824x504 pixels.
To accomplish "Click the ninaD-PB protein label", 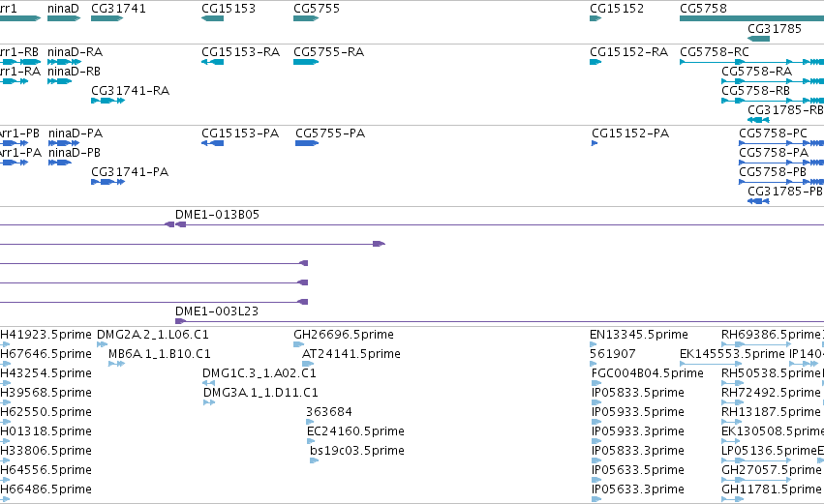I will 75,153.
